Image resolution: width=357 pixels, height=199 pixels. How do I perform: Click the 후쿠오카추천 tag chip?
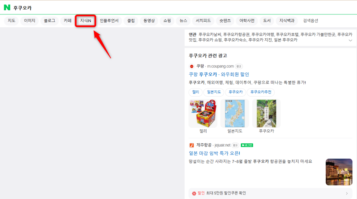tap(261, 92)
